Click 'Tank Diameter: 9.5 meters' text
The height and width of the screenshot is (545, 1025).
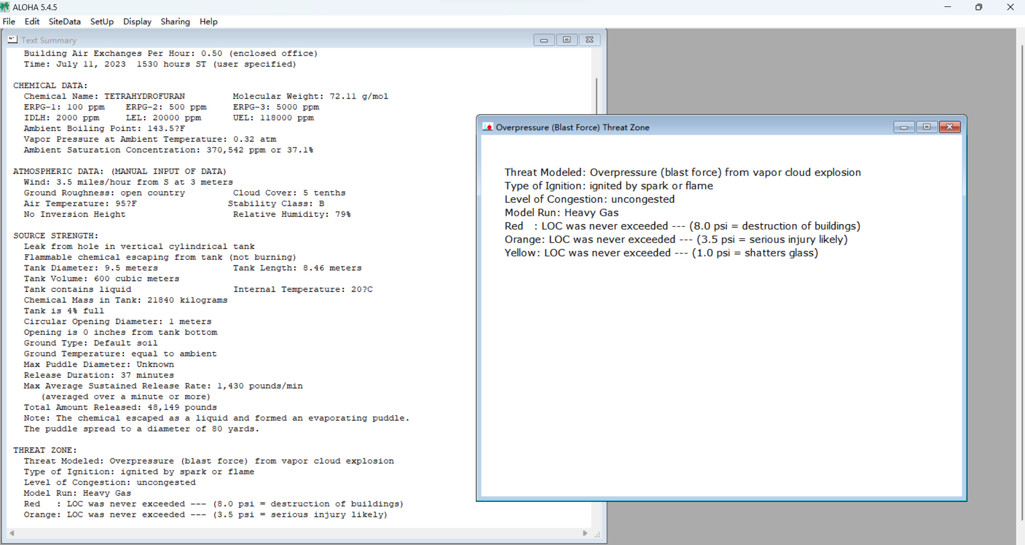[x=91, y=268]
